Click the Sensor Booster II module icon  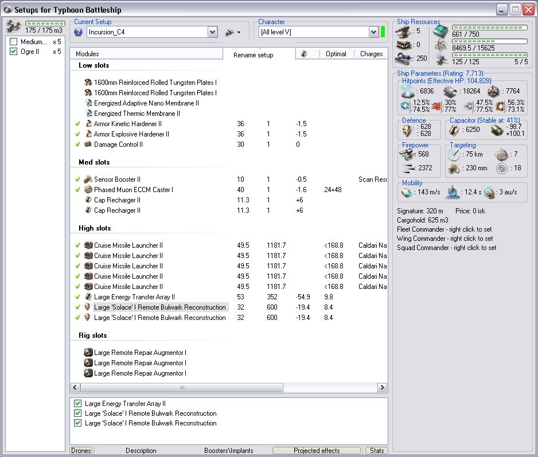(88, 179)
